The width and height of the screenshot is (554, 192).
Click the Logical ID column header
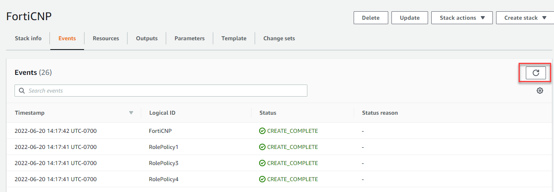coord(162,113)
